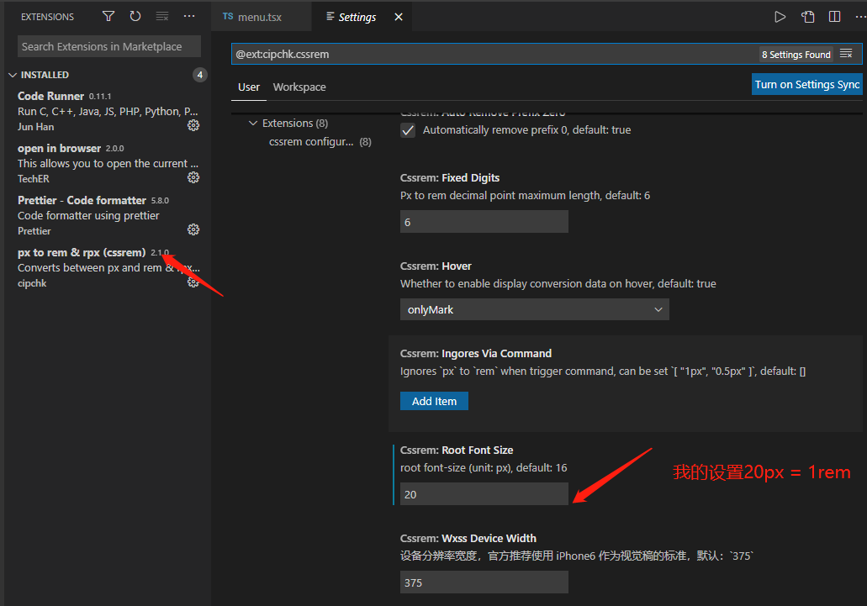Image resolution: width=867 pixels, height=606 pixels.
Task: Open the Filter Extensions funnel icon
Action: point(108,16)
